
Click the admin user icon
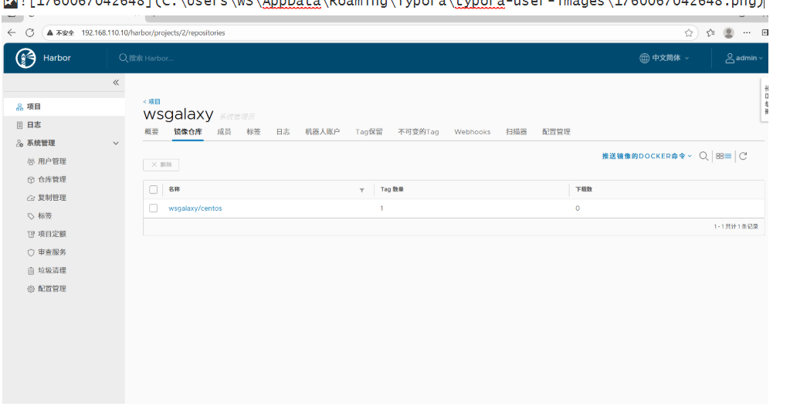point(730,59)
